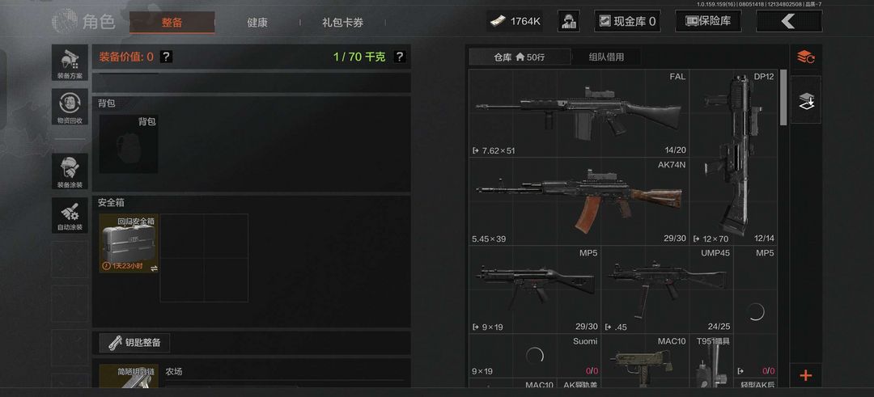Click the 自动涂装 auto-paint icon
This screenshot has width=874, height=397.
click(x=70, y=216)
